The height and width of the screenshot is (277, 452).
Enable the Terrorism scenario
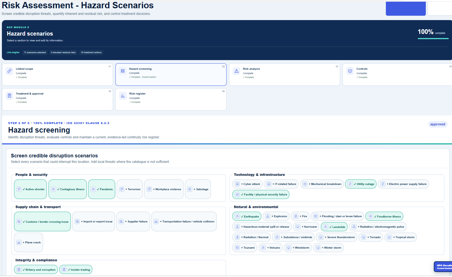(130, 189)
